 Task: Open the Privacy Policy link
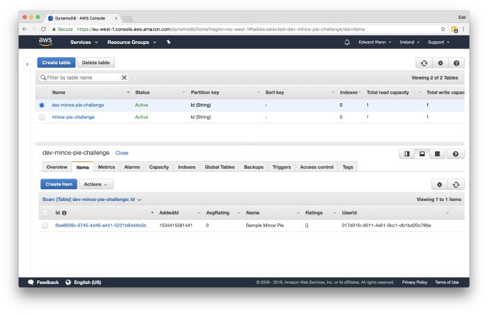415,282
